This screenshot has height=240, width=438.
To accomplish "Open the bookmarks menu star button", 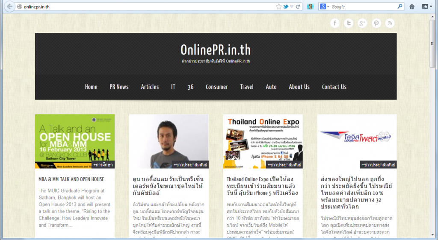I will (426, 6).
